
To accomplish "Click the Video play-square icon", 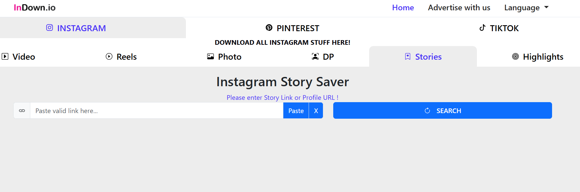I will click(x=5, y=56).
